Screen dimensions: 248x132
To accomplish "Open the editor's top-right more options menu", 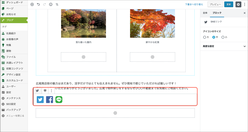I will (x=245, y=4).
